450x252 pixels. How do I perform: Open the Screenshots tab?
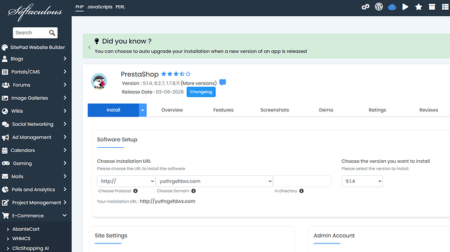(275, 110)
